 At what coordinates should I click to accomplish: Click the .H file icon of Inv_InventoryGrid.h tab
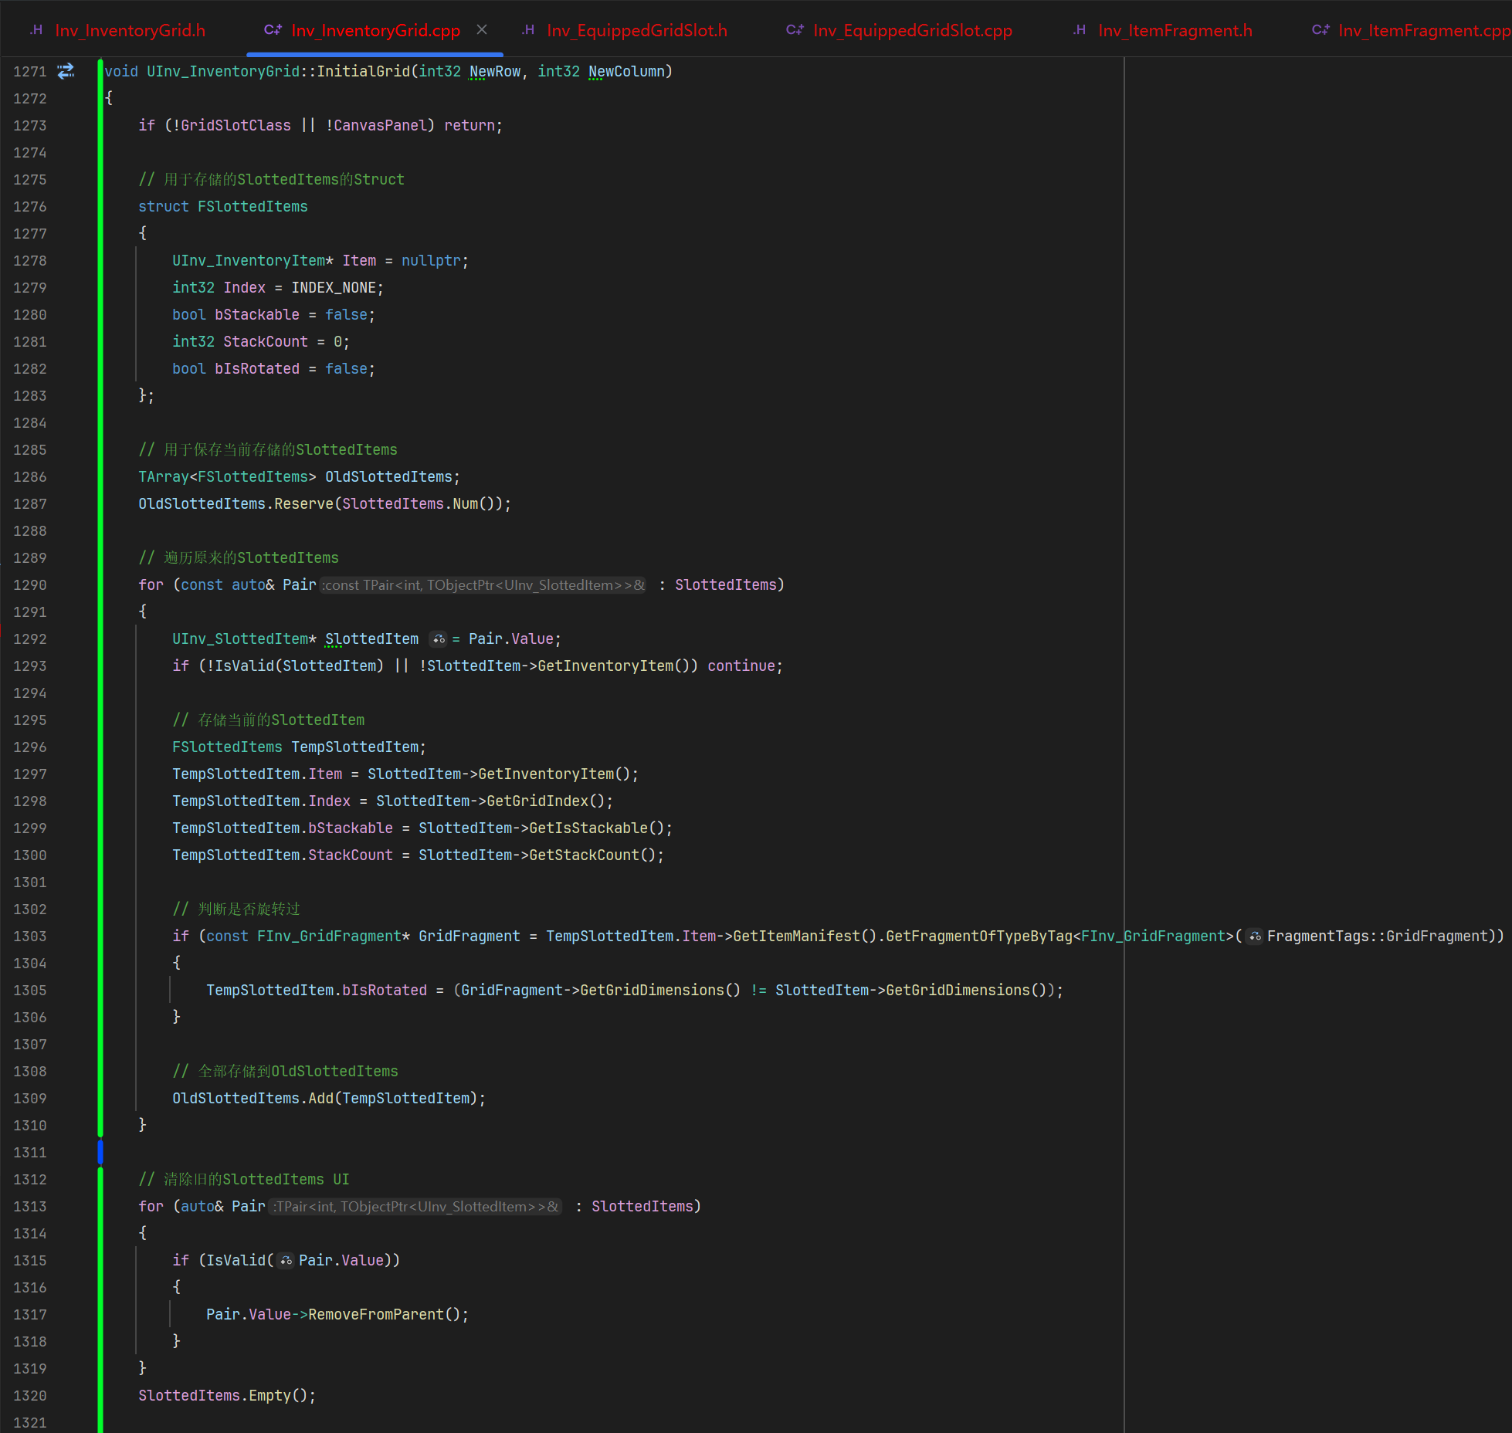point(36,30)
